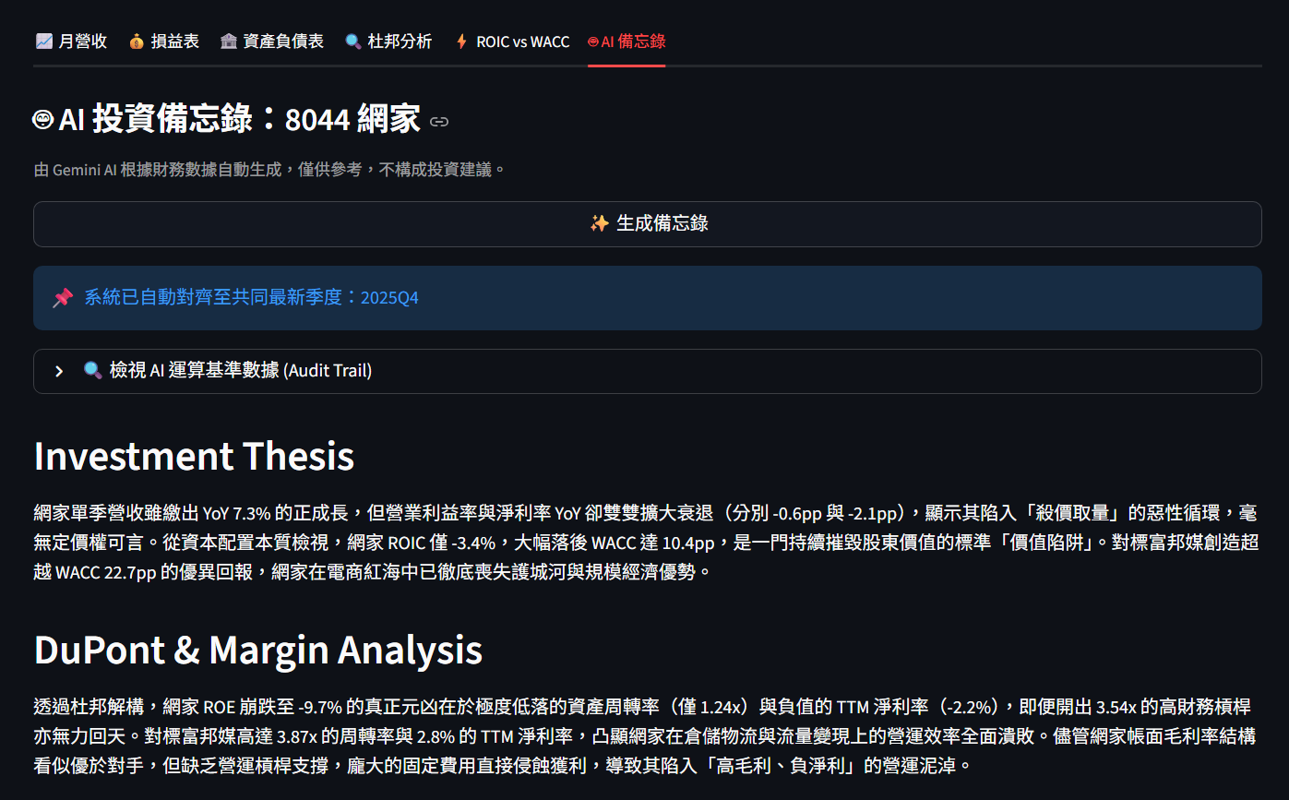The height and width of the screenshot is (800, 1289).
Task: Click the pushpin icon in the 2025Q4 notice
Action: (x=63, y=297)
